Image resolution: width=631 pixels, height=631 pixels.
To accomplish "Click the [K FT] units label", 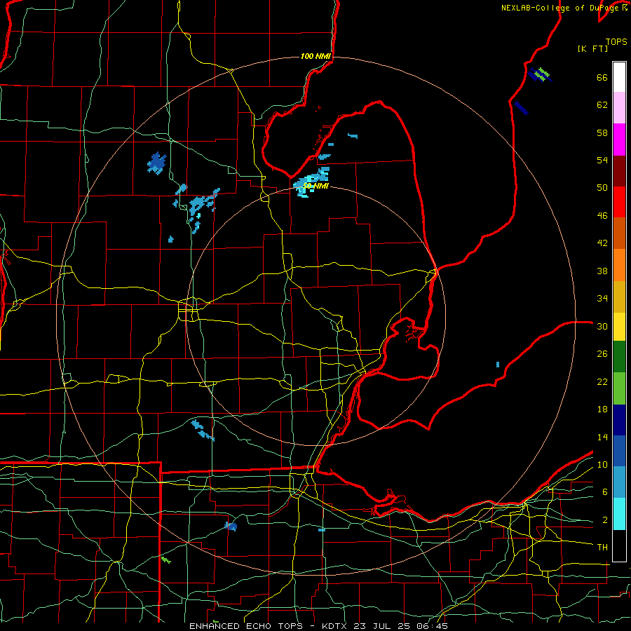I will click(x=592, y=49).
